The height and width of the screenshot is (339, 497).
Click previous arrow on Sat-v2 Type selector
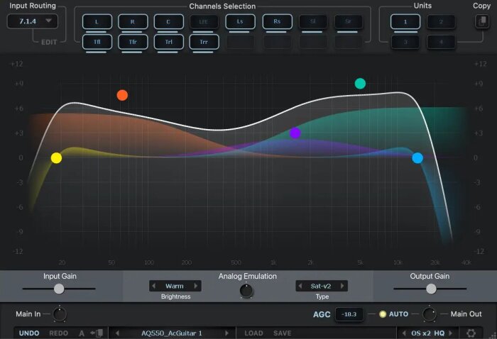(x=300, y=286)
